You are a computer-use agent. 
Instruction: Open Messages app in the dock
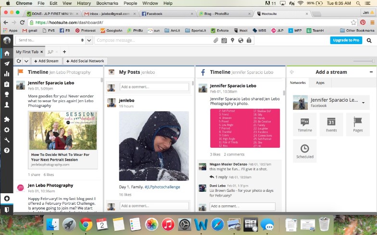(267, 224)
